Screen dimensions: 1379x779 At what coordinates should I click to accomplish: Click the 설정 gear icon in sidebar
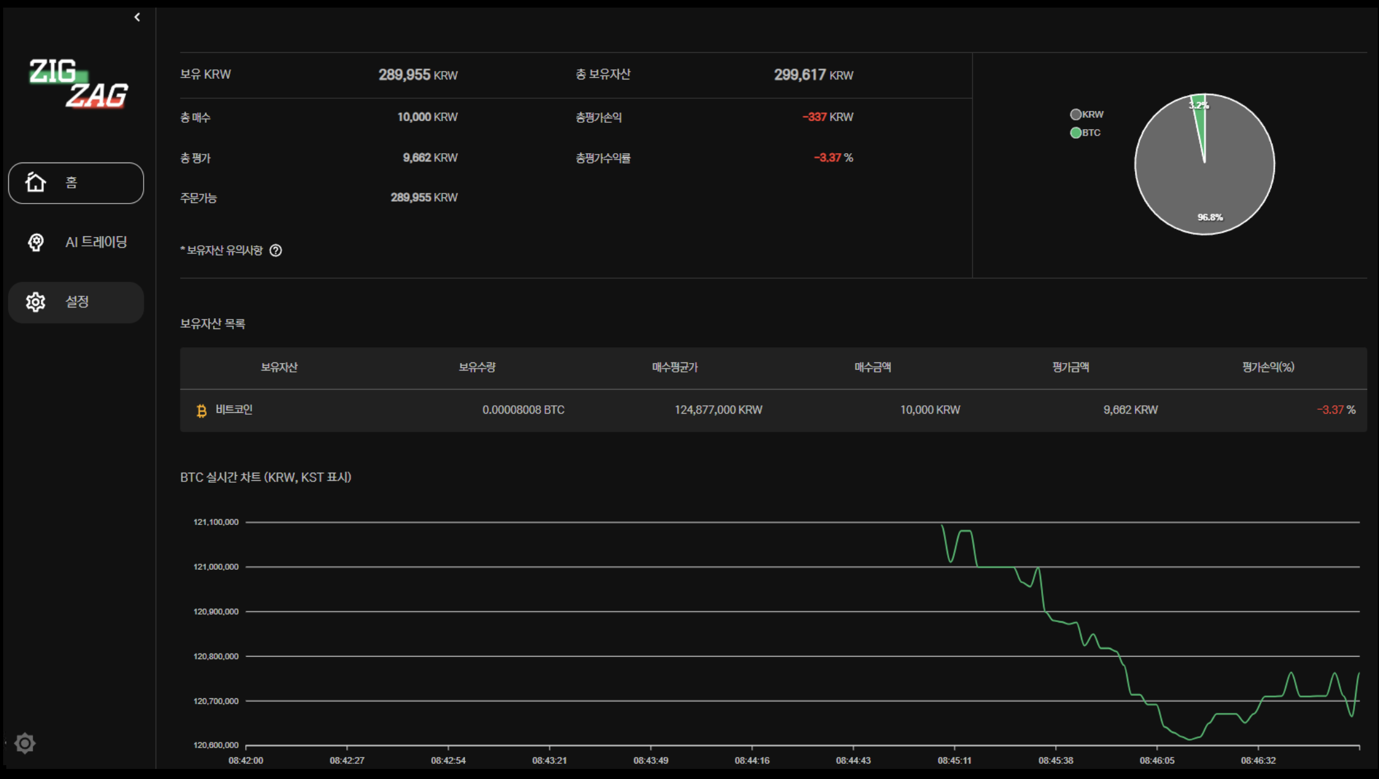(x=35, y=302)
